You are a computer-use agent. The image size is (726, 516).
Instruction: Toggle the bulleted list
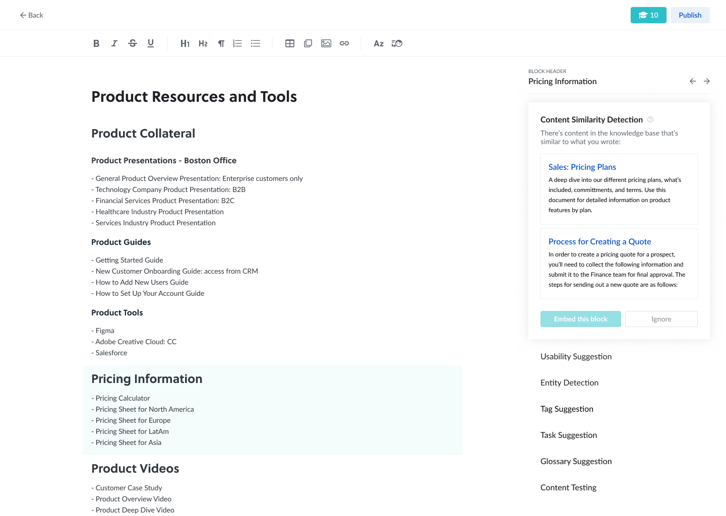point(256,43)
